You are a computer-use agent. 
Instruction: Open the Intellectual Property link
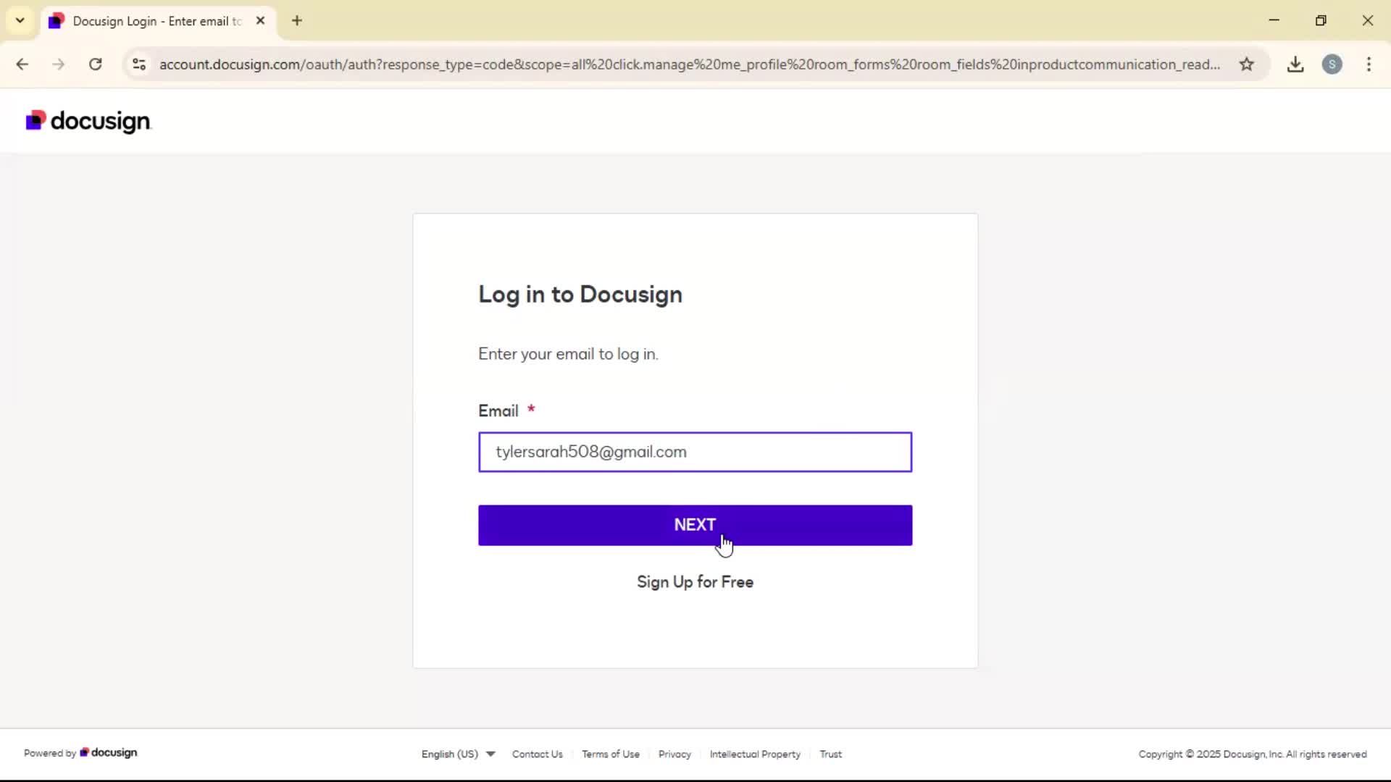click(755, 754)
